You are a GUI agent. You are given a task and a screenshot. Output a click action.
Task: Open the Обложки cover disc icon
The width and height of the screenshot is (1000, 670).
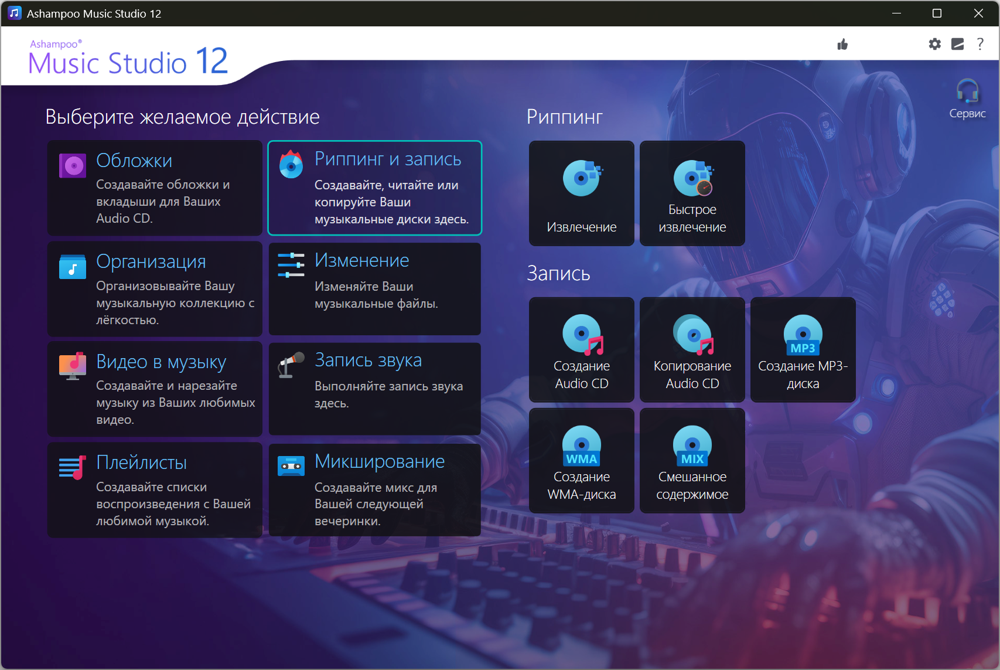pos(73,166)
